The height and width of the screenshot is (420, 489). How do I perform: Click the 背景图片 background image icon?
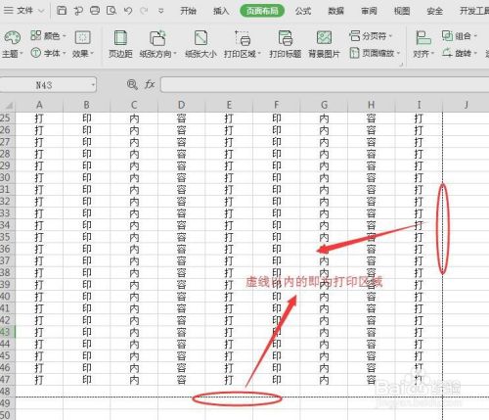pyautogui.click(x=324, y=44)
